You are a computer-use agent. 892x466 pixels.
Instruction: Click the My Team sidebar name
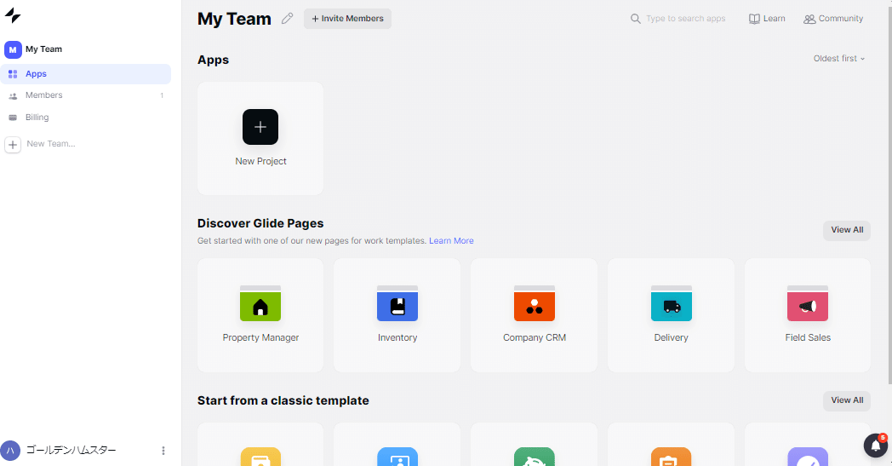[43, 49]
